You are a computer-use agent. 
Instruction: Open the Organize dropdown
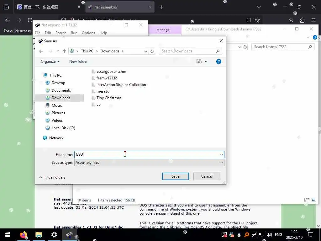(50, 62)
